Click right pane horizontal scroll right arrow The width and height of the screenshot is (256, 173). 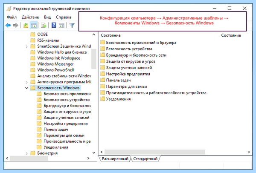(x=249, y=152)
